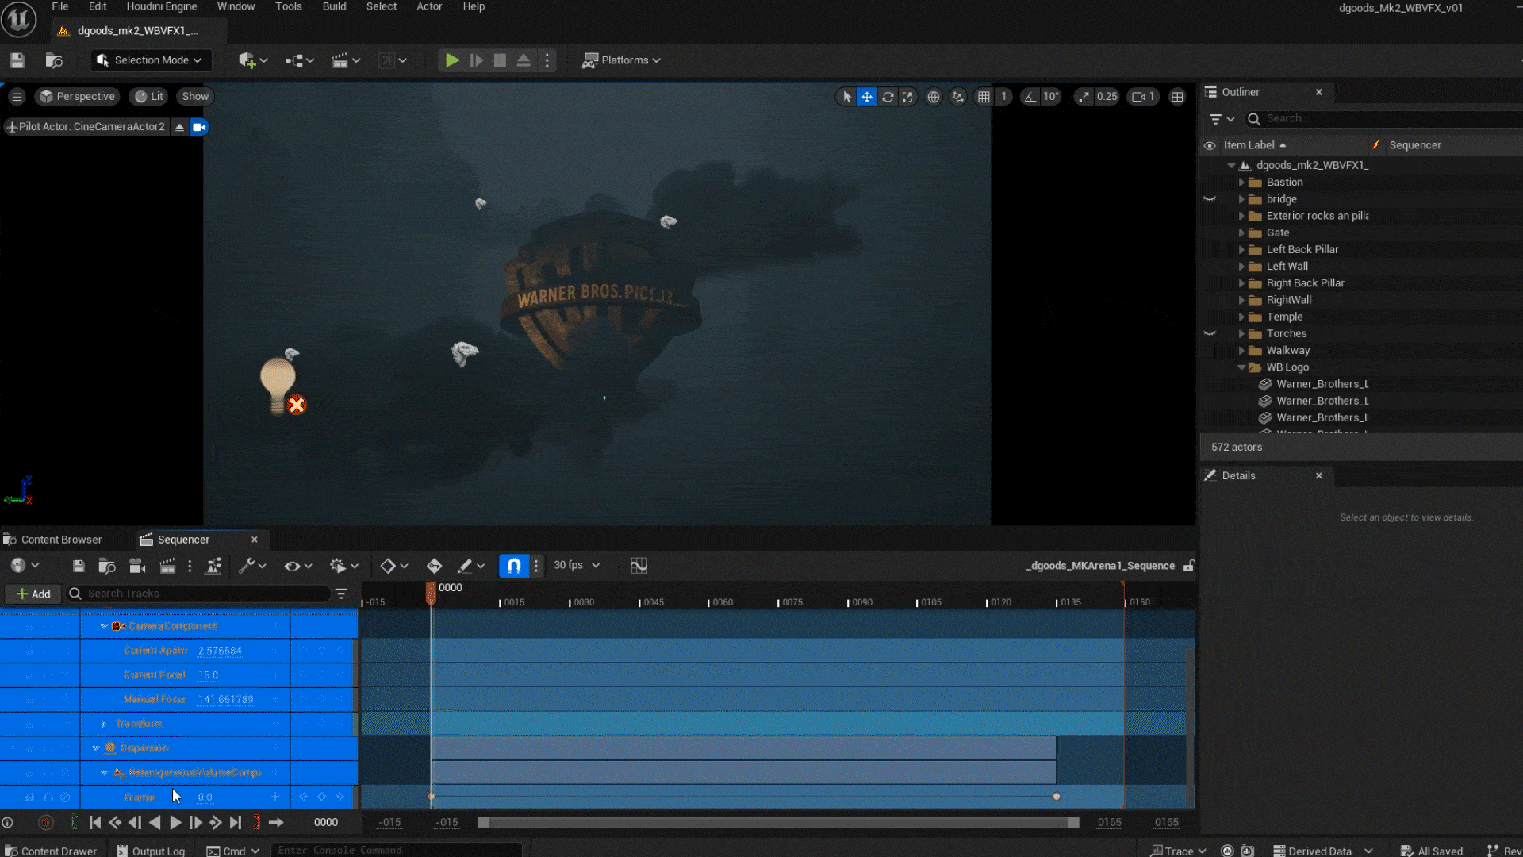This screenshot has height=857, width=1523.
Task: Click the Sequencer camera creation icon
Action: [137, 566]
